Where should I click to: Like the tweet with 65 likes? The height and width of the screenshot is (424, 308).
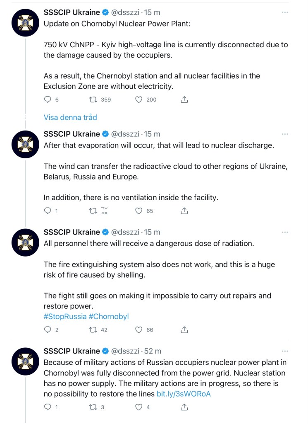[x=139, y=211]
